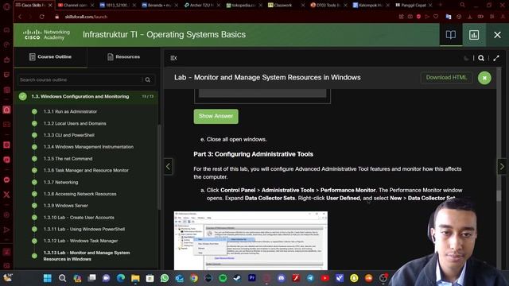Open Steam from taskbar
The height and width of the screenshot is (286, 509).
point(237,278)
